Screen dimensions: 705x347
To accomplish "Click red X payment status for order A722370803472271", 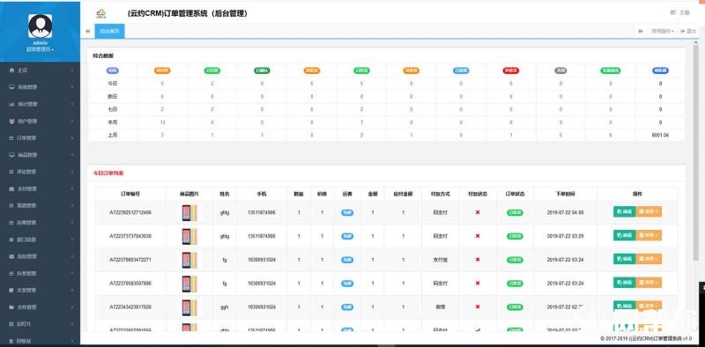I will click(478, 259).
